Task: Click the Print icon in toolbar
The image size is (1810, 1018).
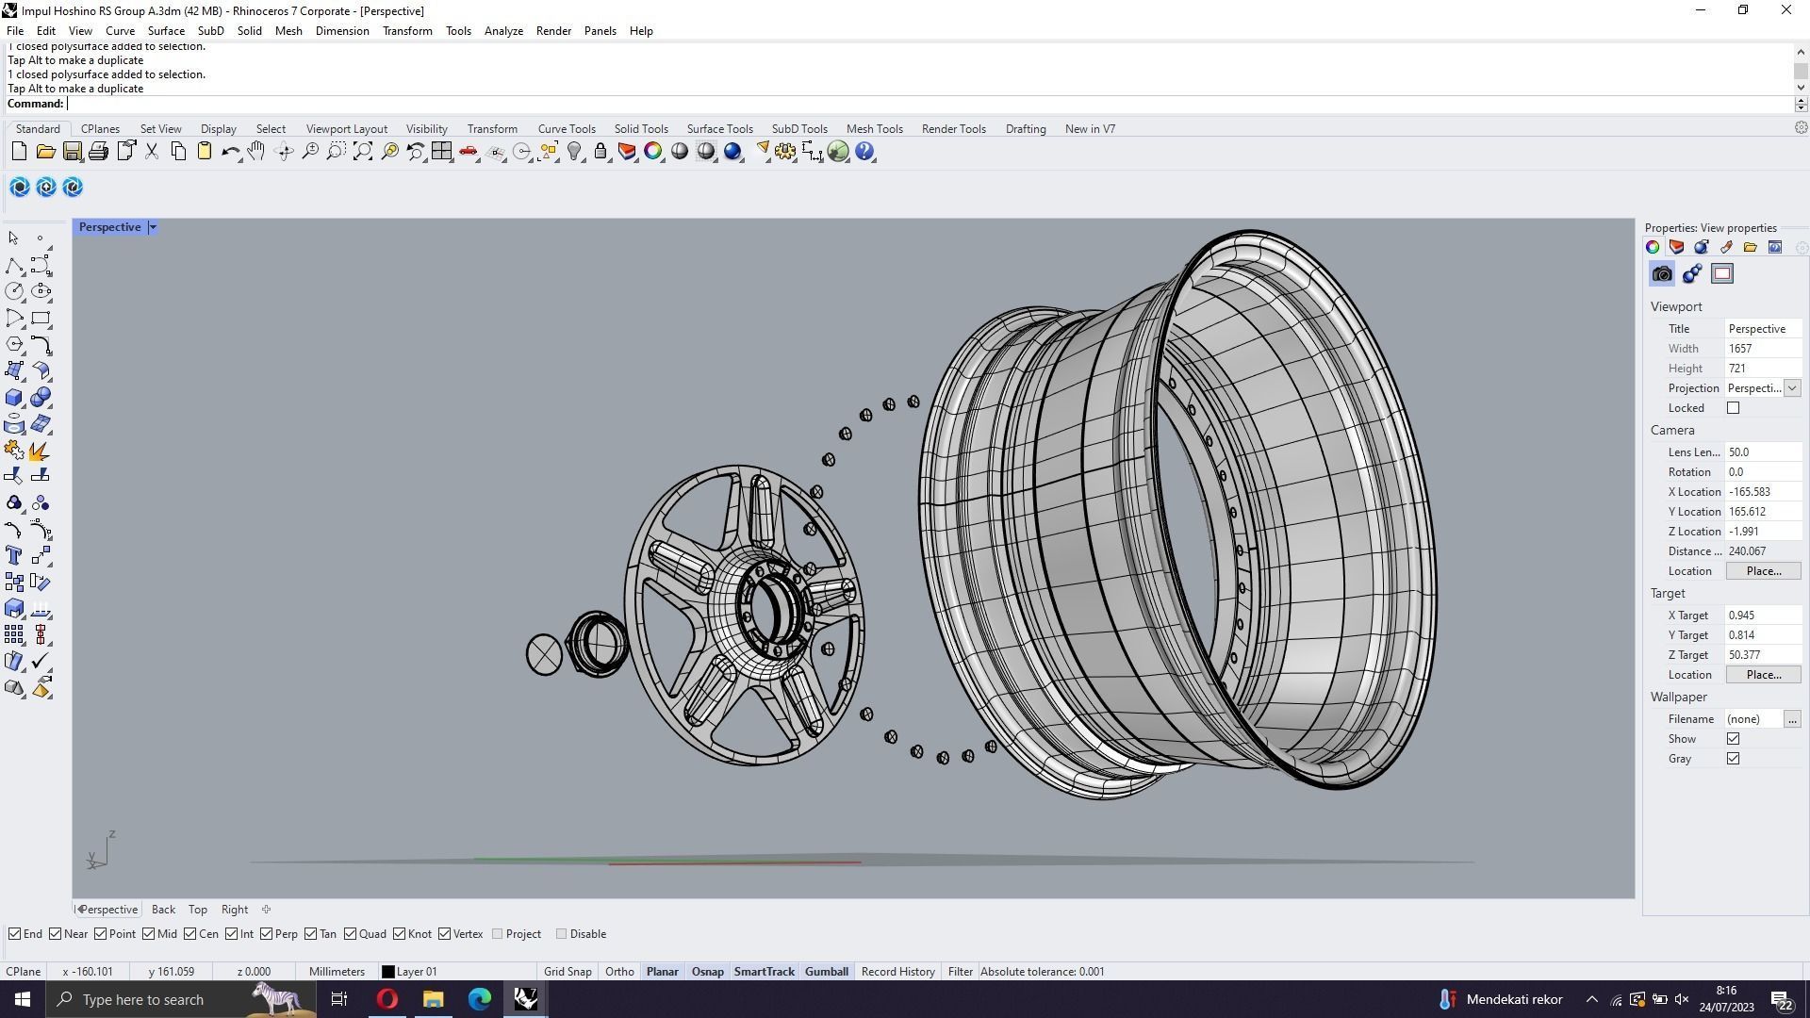Action: click(x=98, y=152)
